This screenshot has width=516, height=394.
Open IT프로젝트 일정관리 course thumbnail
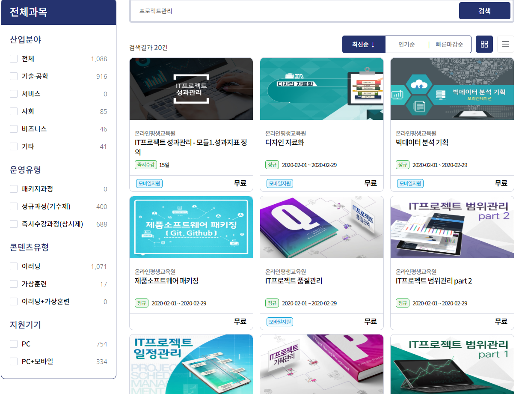click(x=191, y=364)
